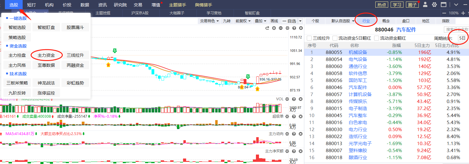The height and width of the screenshot is (164, 469).
Task: Click help icon on 超级单 indicator panel
Action: click(x=294, y=116)
